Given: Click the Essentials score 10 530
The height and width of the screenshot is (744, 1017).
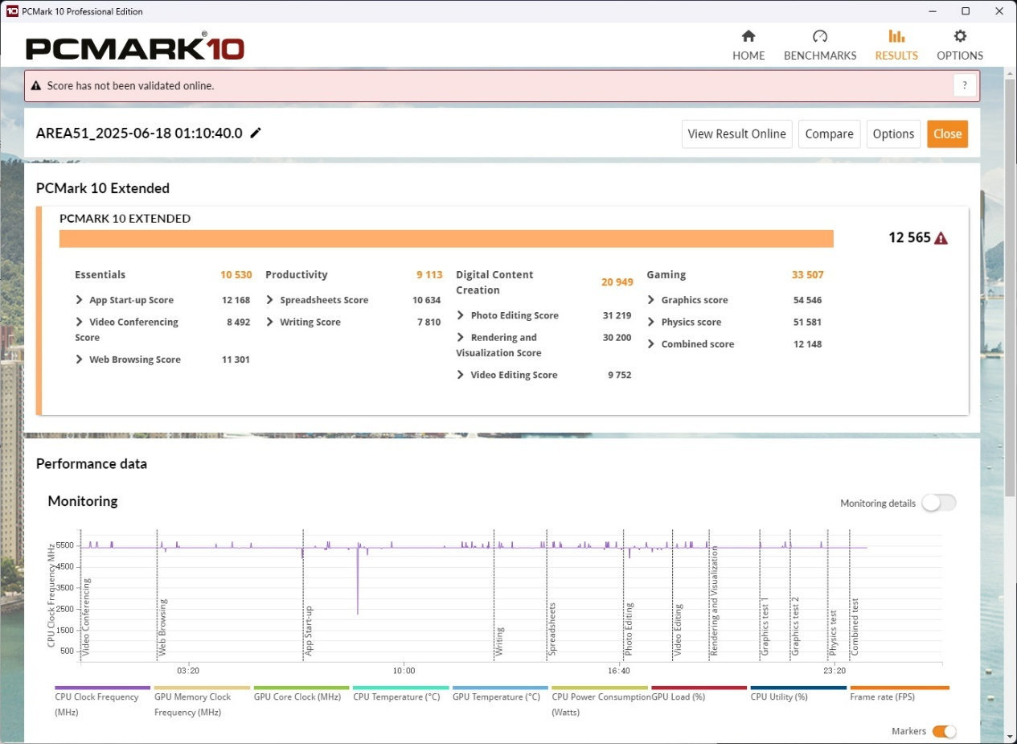Looking at the screenshot, I should [236, 275].
